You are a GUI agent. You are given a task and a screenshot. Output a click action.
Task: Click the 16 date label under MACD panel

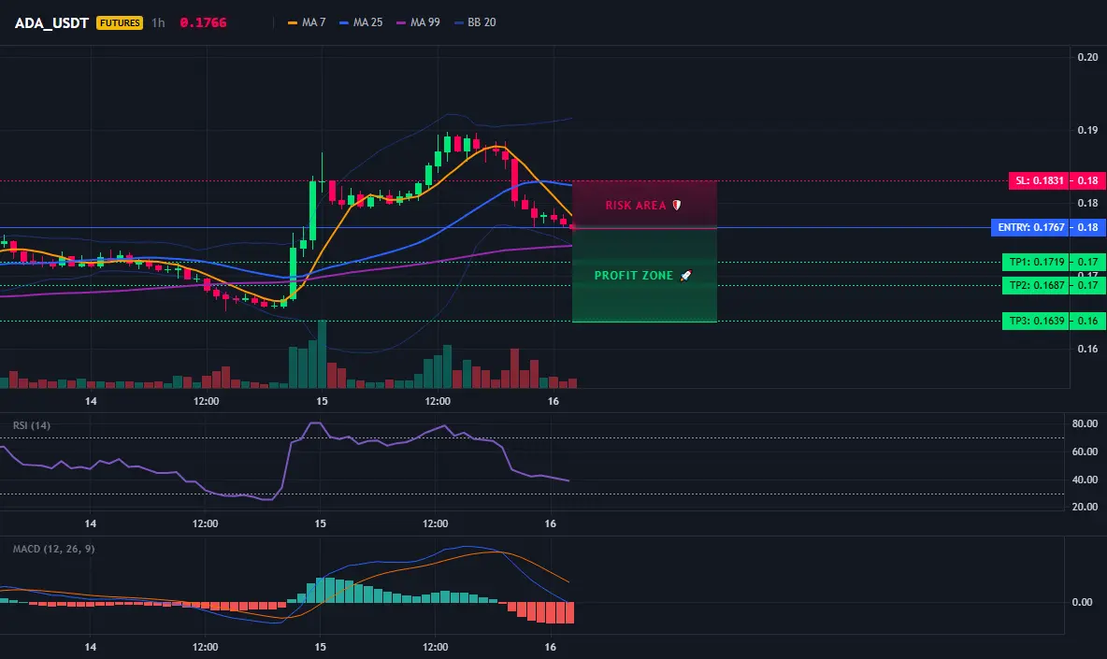tap(551, 647)
